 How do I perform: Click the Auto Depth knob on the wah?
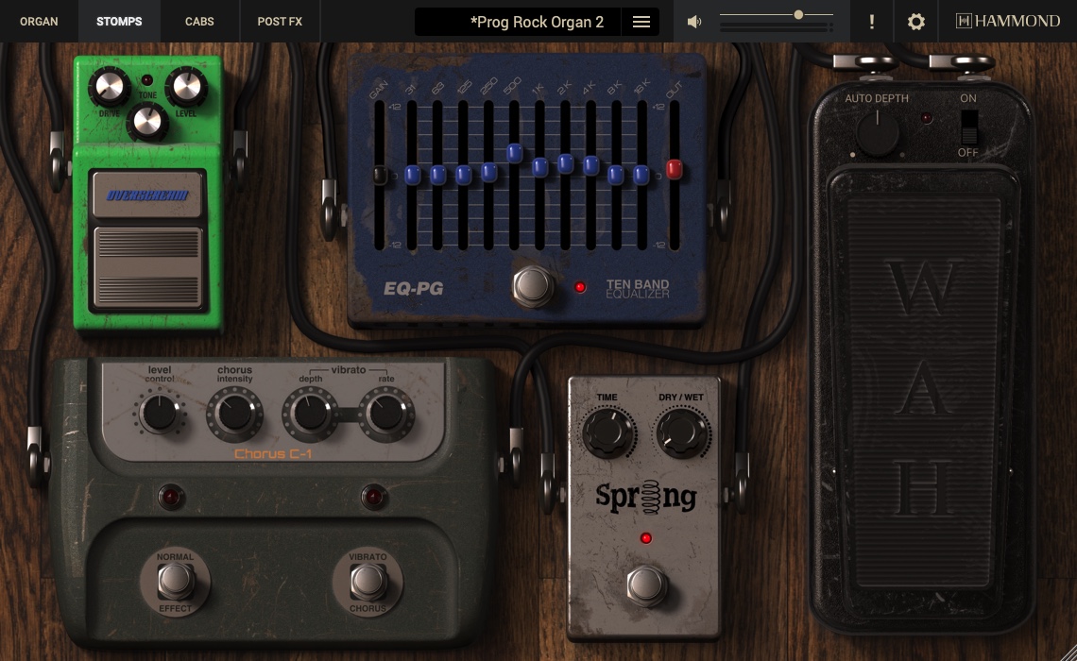(877, 133)
